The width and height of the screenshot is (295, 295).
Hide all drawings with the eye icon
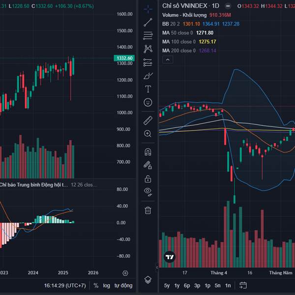tap(148, 192)
